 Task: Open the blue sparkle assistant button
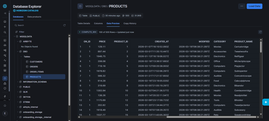(266, 102)
